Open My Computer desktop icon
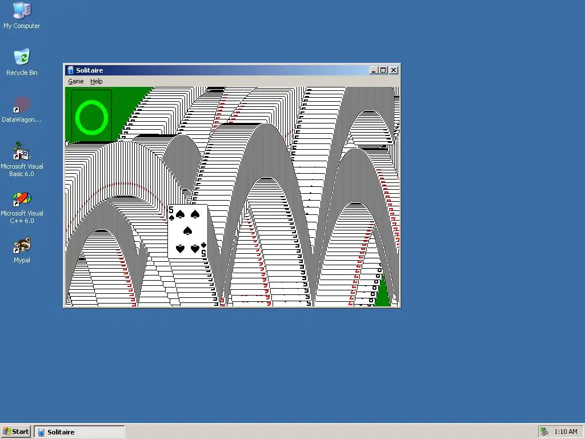 pyautogui.click(x=22, y=15)
